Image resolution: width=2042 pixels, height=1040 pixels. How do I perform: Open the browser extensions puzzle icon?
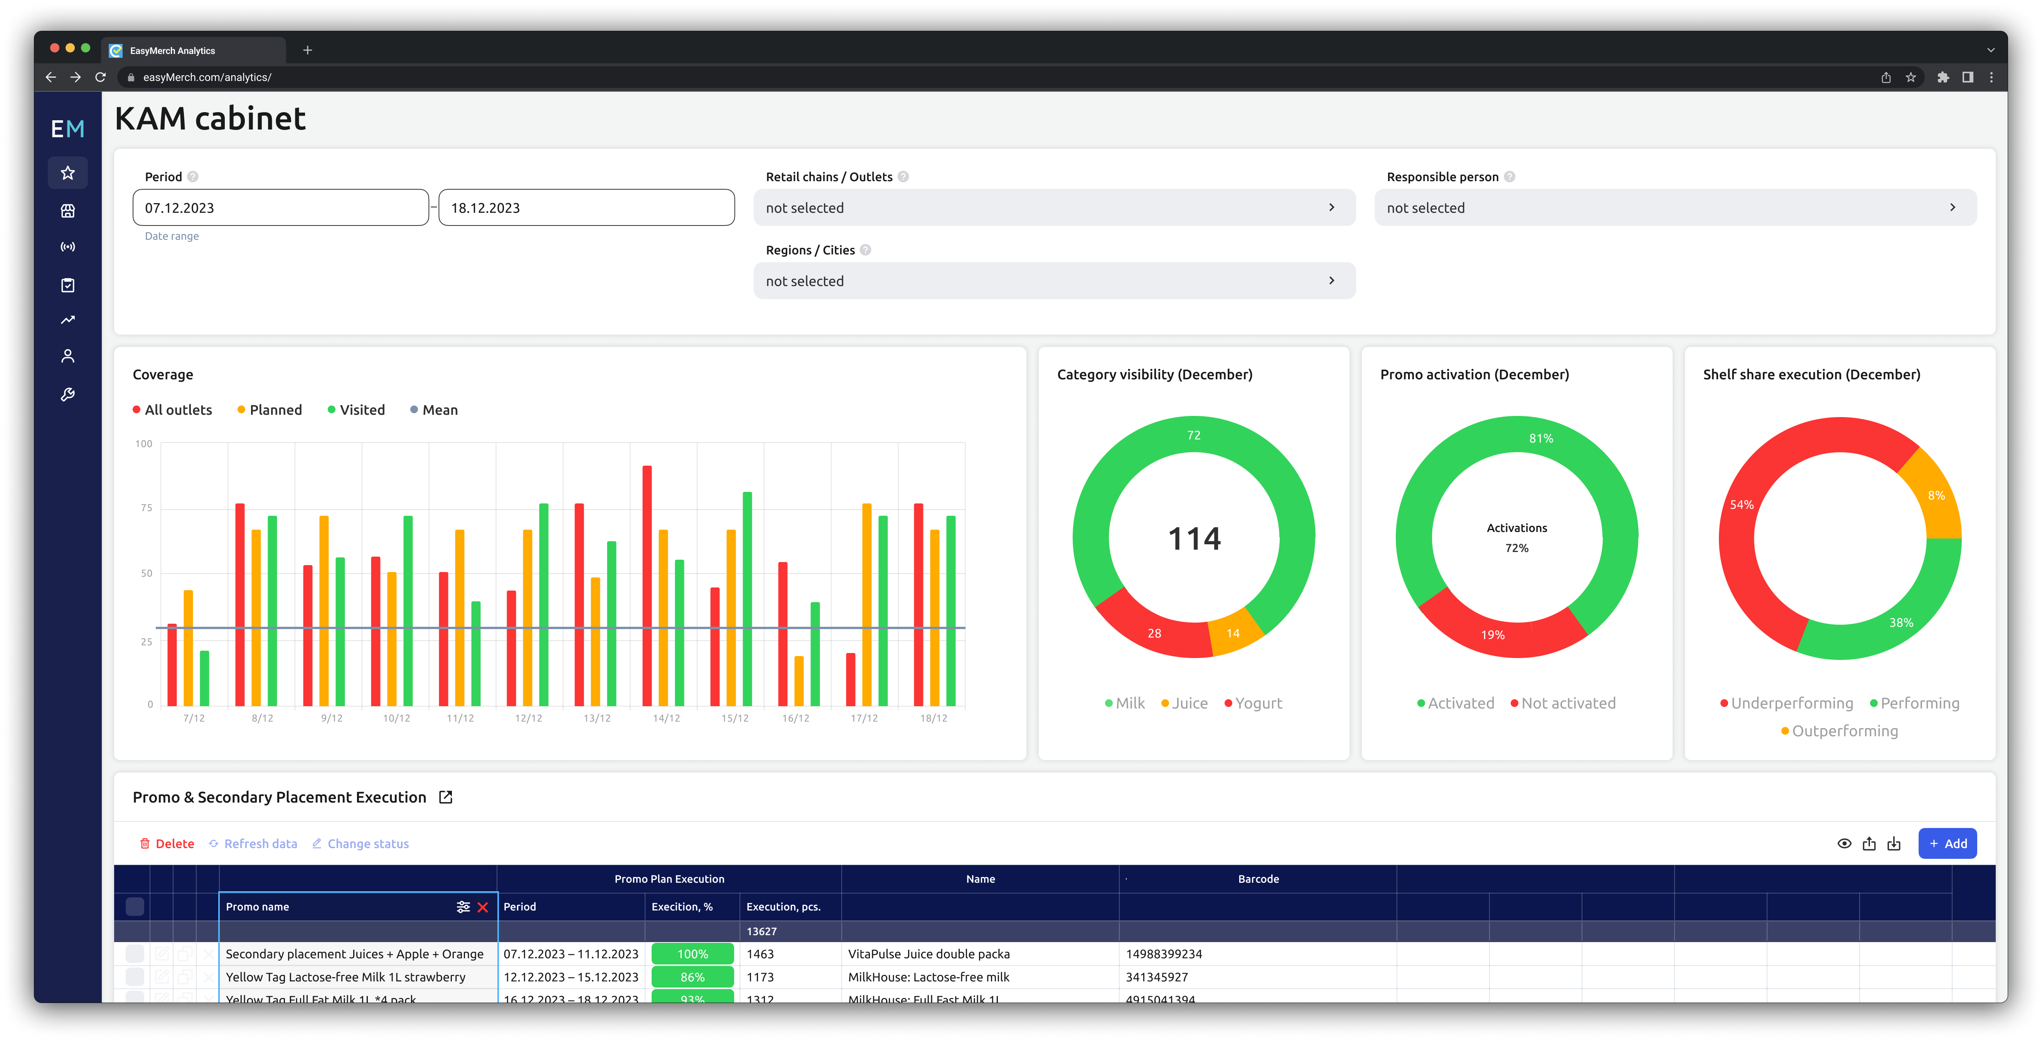(x=1943, y=77)
